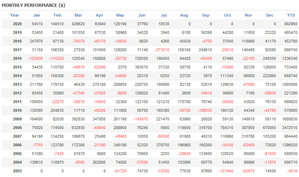The width and height of the screenshot is (299, 177).
Task: Click the Feb column header
Action: [x=58, y=15]
